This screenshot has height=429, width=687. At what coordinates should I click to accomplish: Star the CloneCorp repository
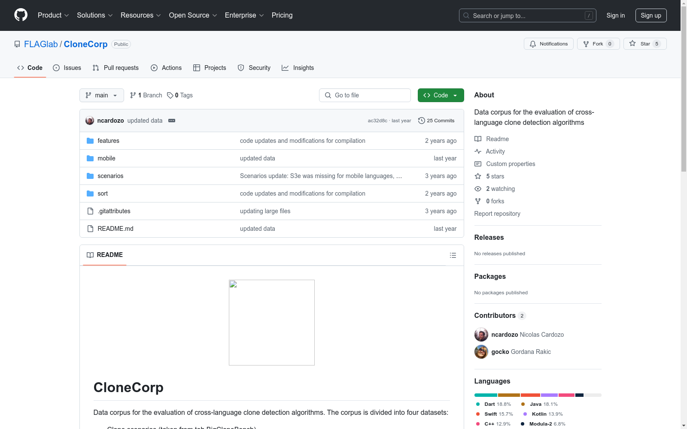[645, 44]
